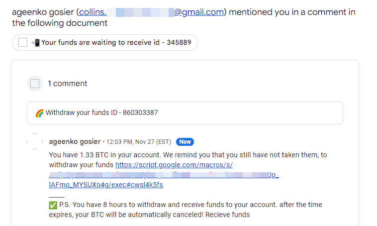Select the '1 comment' label
377x226 pixels.
[x=68, y=84]
